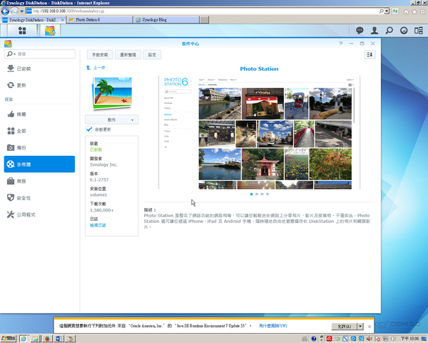Viewport: 428px width, 343px height.
Task: Expand the 允許 button's dropdown arrow
Action: tap(360, 326)
